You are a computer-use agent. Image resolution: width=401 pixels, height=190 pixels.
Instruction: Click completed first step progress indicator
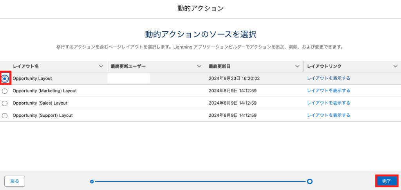pyautogui.click(x=92, y=181)
